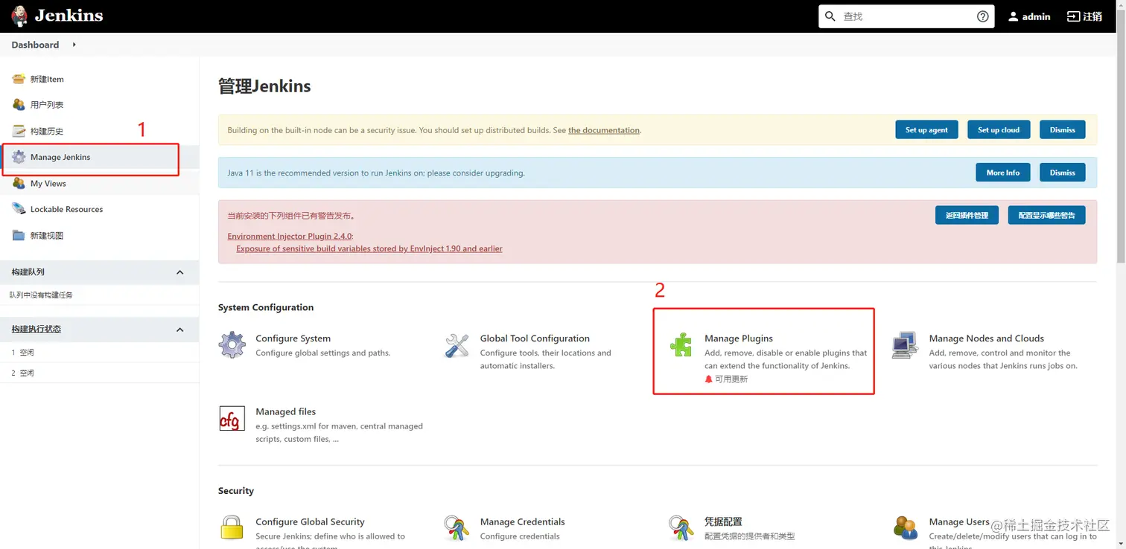Click the Manage Credentials keys icon

(x=457, y=528)
